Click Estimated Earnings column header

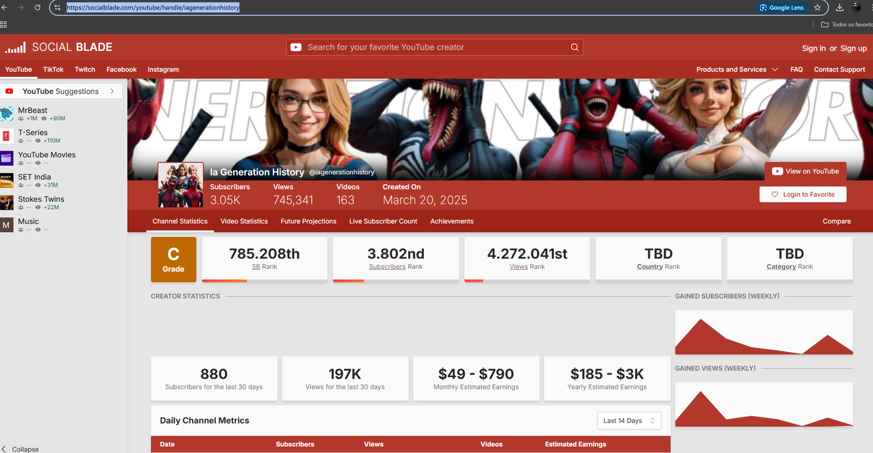click(576, 444)
